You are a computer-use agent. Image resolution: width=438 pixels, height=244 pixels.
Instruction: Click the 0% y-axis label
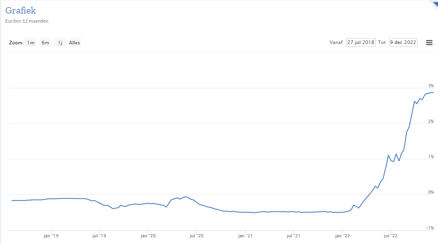(431, 193)
